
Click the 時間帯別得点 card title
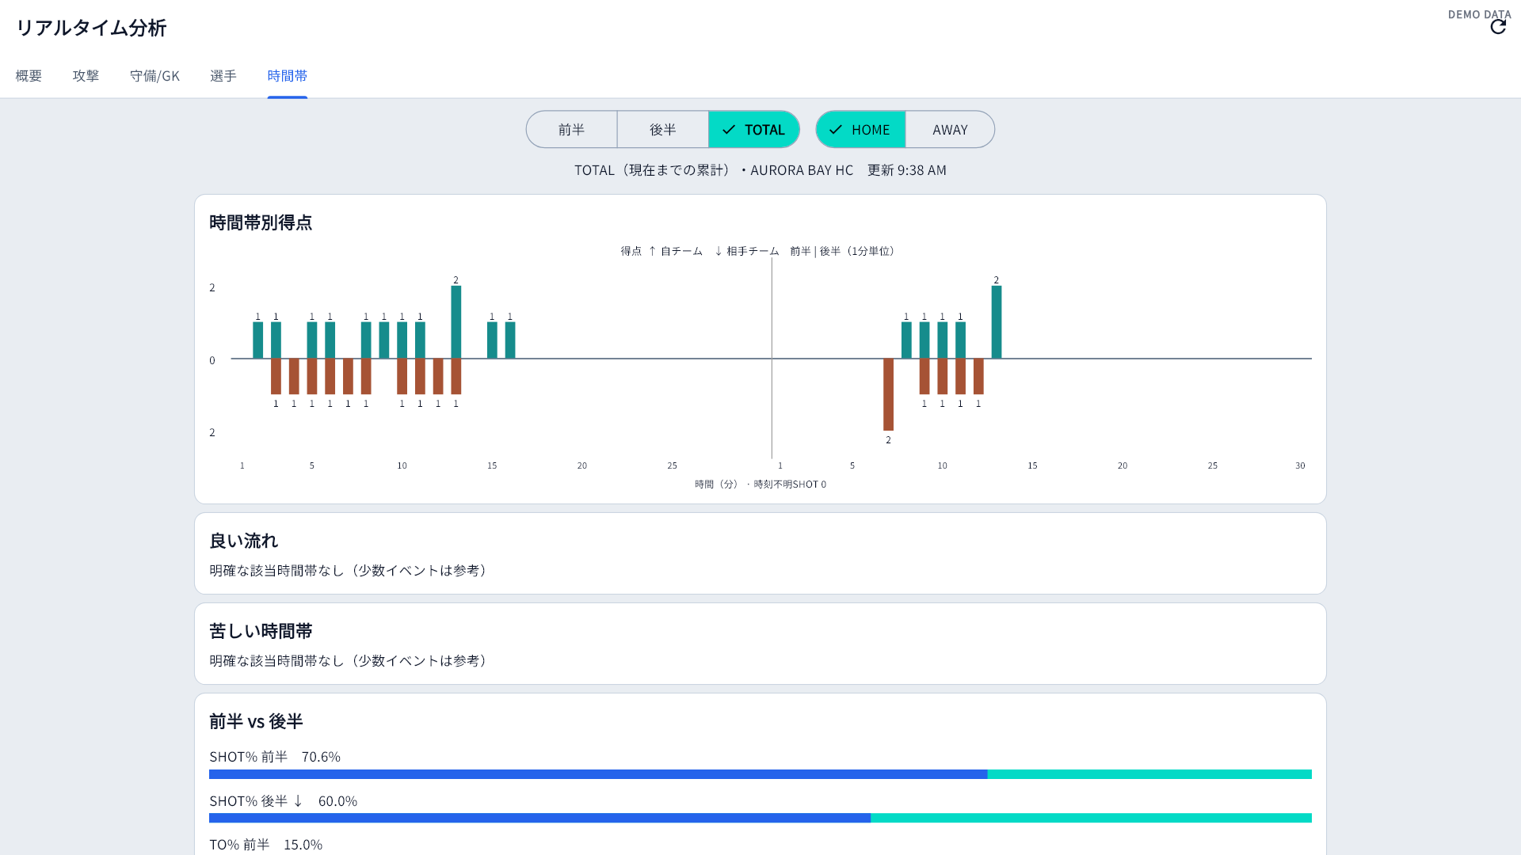tap(261, 222)
